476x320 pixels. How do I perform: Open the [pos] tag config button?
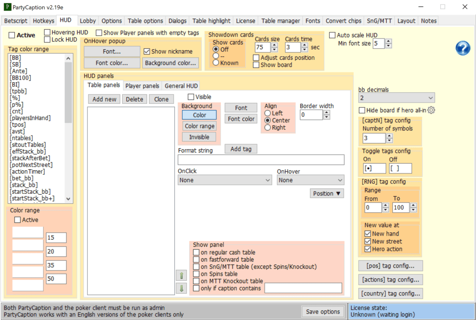coord(390,266)
